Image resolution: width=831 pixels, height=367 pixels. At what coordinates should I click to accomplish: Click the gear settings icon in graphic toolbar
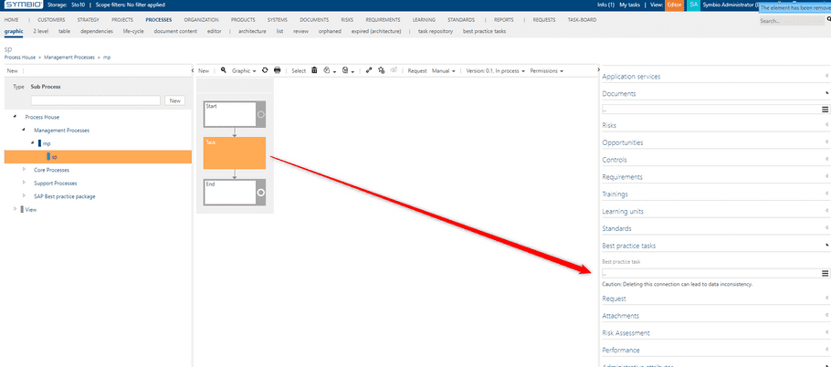pos(382,70)
